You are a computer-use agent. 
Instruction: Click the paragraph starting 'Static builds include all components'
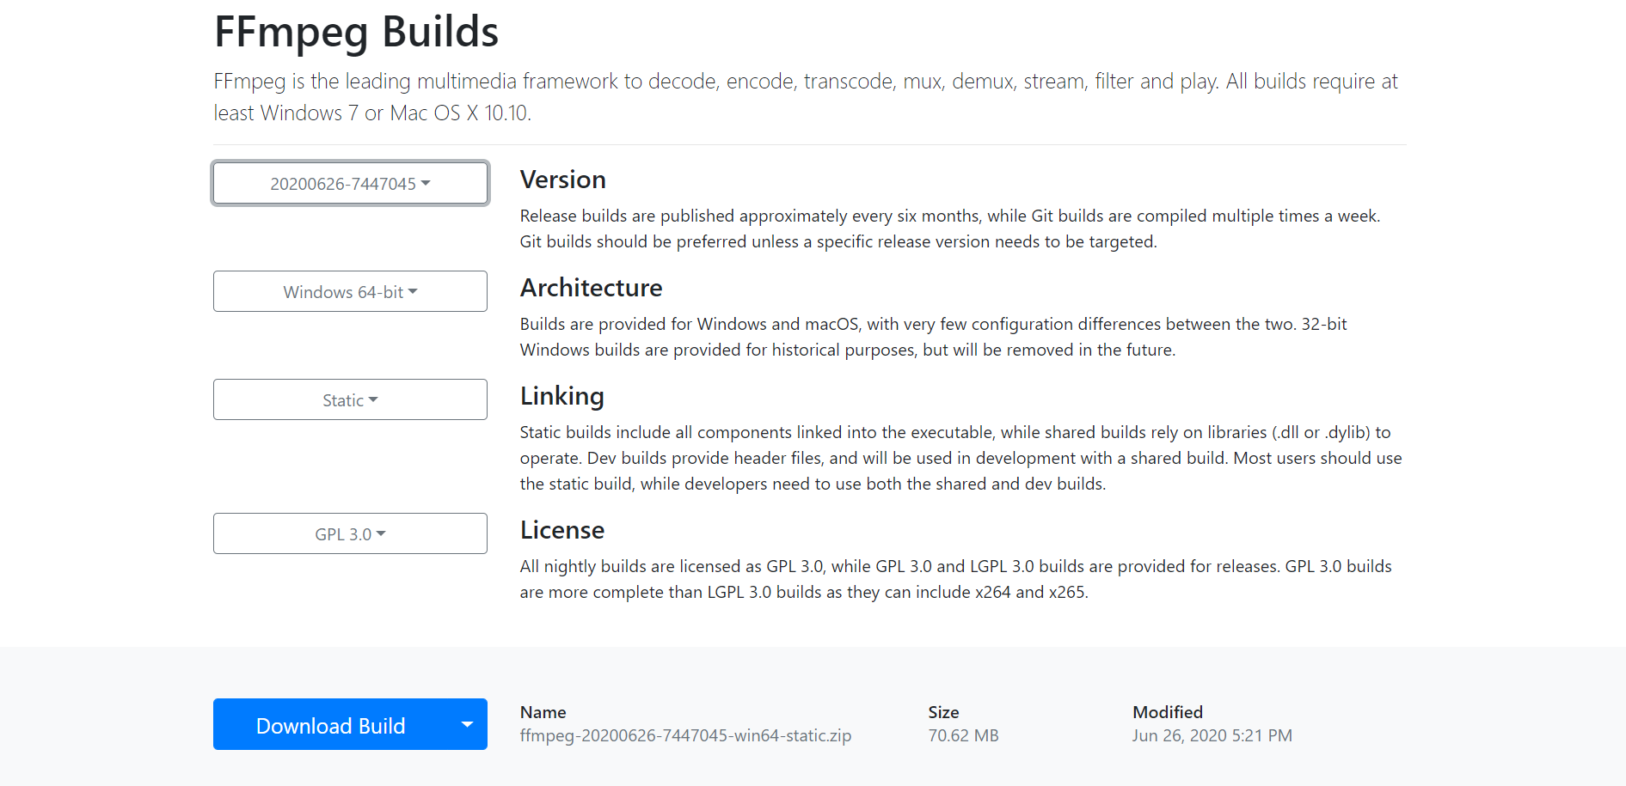pos(960,458)
